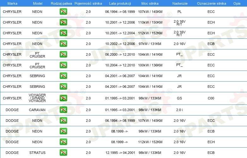This screenshot has height=158, width=247.
Task: Click the 'C00' engine code cell
Action: 211,98
